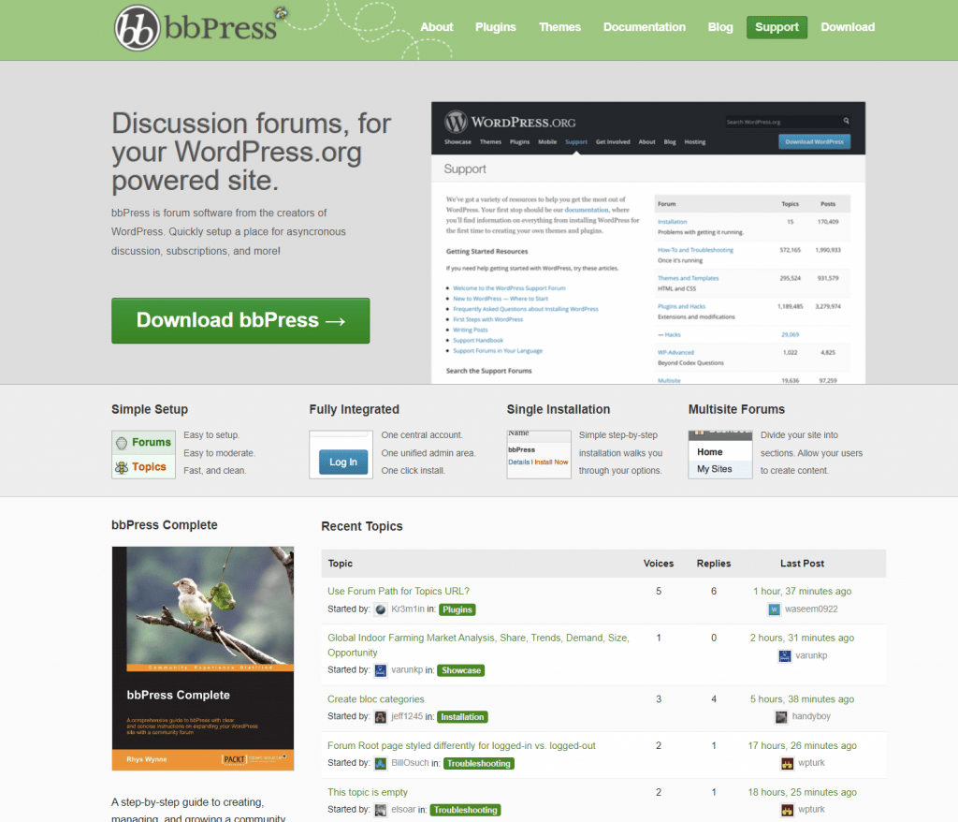Click elsoar's avatar icon
The width and height of the screenshot is (958, 822).
click(x=381, y=810)
